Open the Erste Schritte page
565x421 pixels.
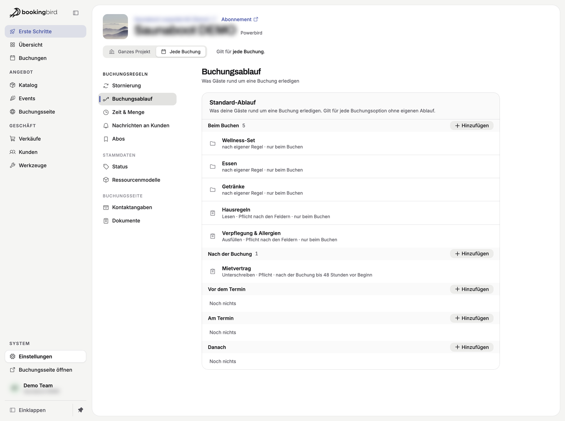(46, 31)
